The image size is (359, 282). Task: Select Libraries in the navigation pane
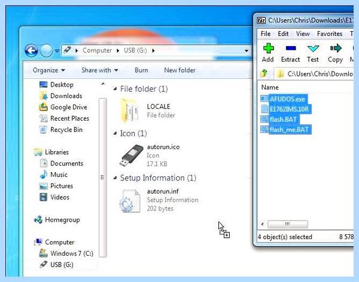[x=51, y=152]
